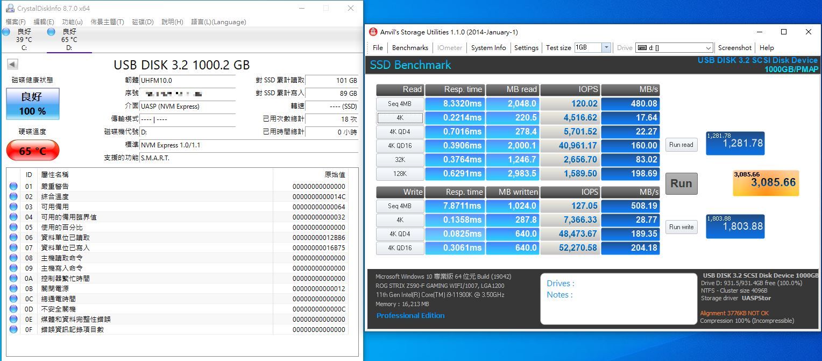Click status orb for attribute 0A 控制器繁忙時間

coord(13,278)
